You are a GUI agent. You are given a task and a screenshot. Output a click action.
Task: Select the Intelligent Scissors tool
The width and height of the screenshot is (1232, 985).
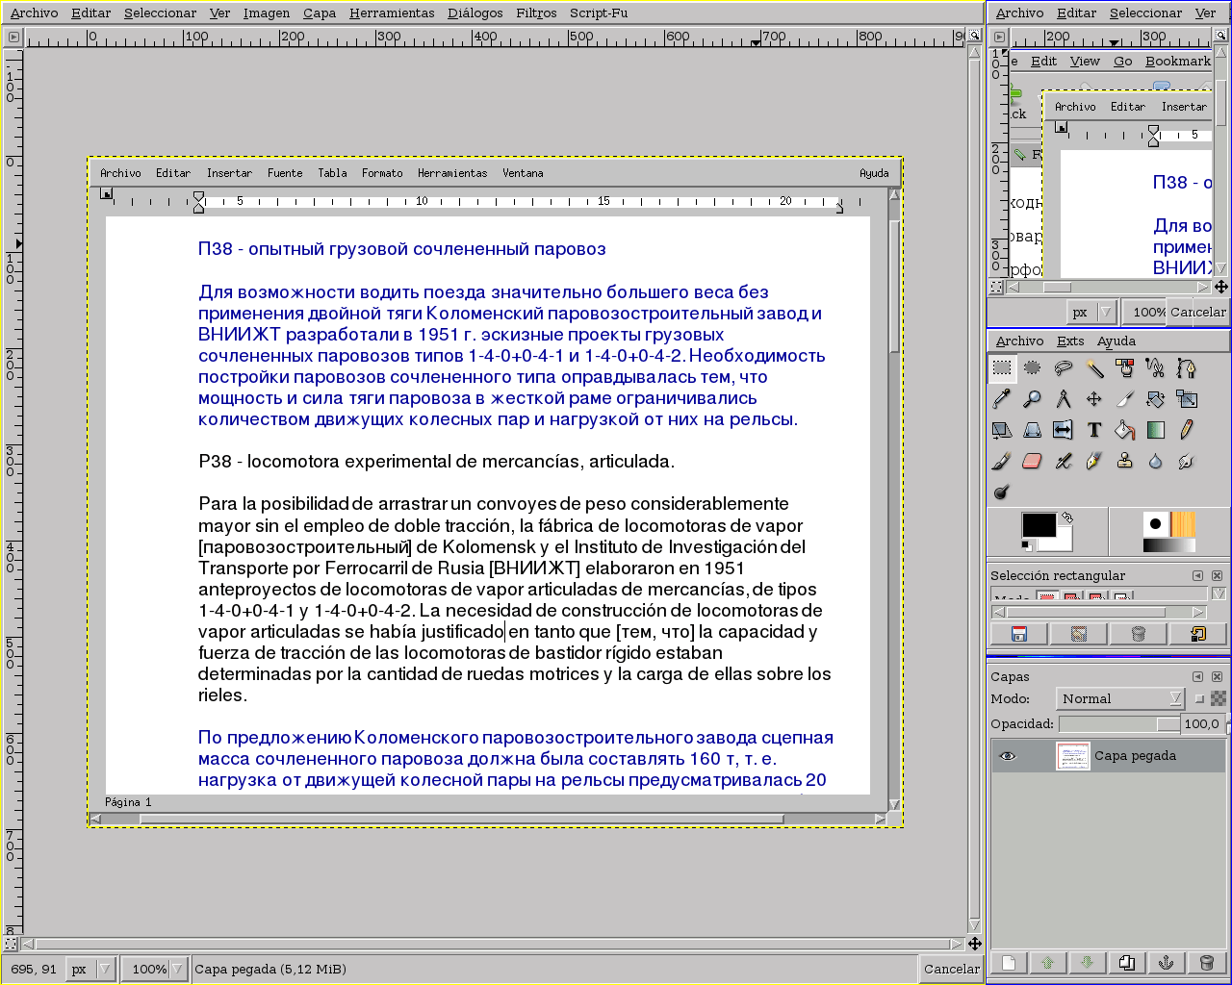(x=1156, y=368)
